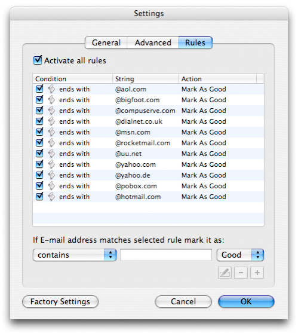
Task: Uncheck the @bigfoot.com rule checkbox
Action: pos(39,99)
